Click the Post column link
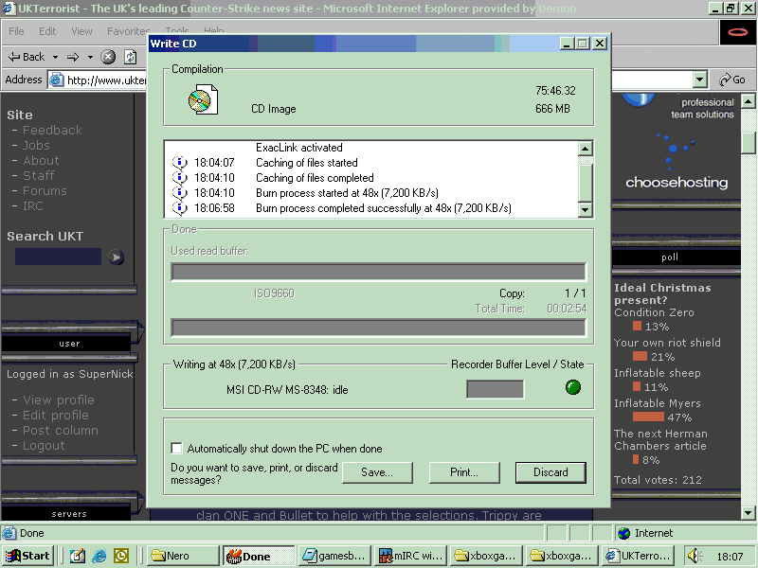The height and width of the screenshot is (568, 758). pos(61,431)
